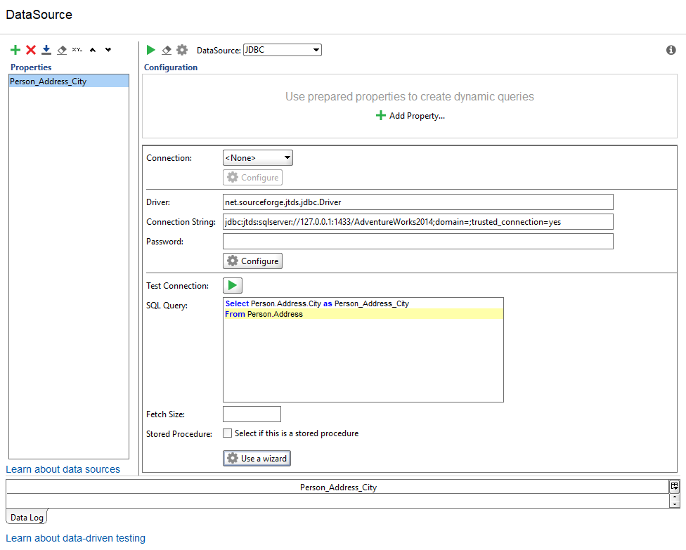Remove the selected property with the red X

(x=31, y=50)
